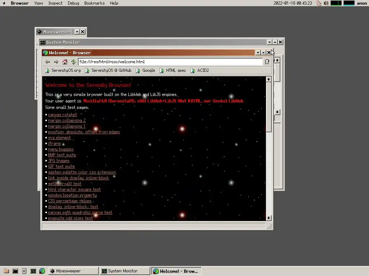Bookmark this page with bookmark icon
The width and height of the screenshot is (369, 276).
point(267,62)
